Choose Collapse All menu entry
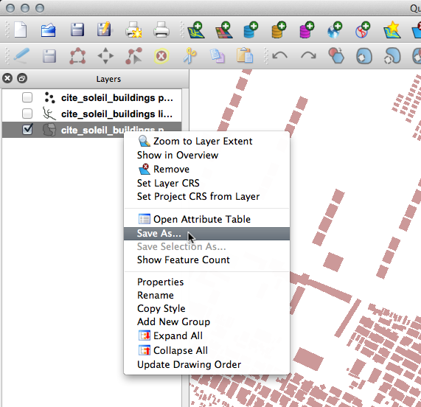421x407 pixels. tap(206, 350)
